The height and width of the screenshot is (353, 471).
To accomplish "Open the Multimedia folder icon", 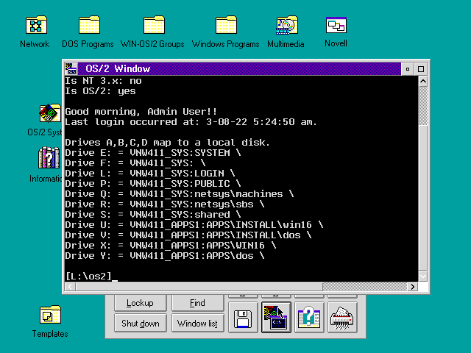I will click(x=286, y=25).
